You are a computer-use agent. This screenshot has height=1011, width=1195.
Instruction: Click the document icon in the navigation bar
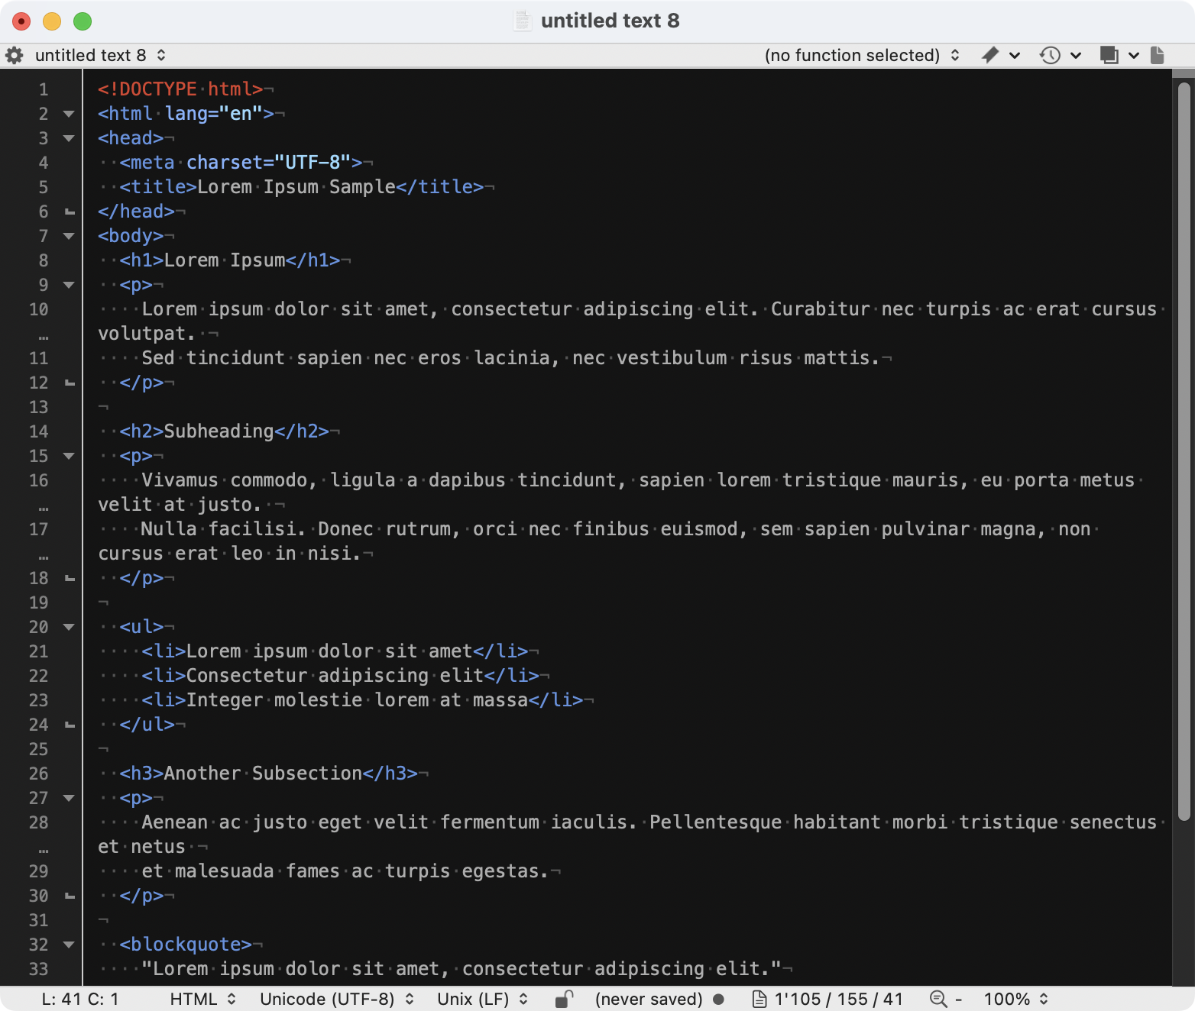(x=1158, y=55)
